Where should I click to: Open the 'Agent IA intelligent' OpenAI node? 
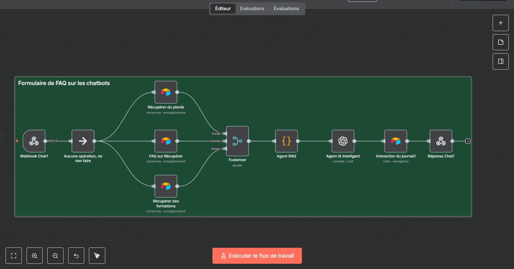pos(343,141)
